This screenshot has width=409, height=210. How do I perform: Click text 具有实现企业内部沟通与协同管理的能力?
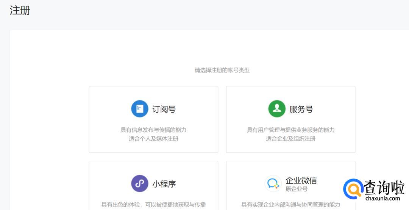290,205
